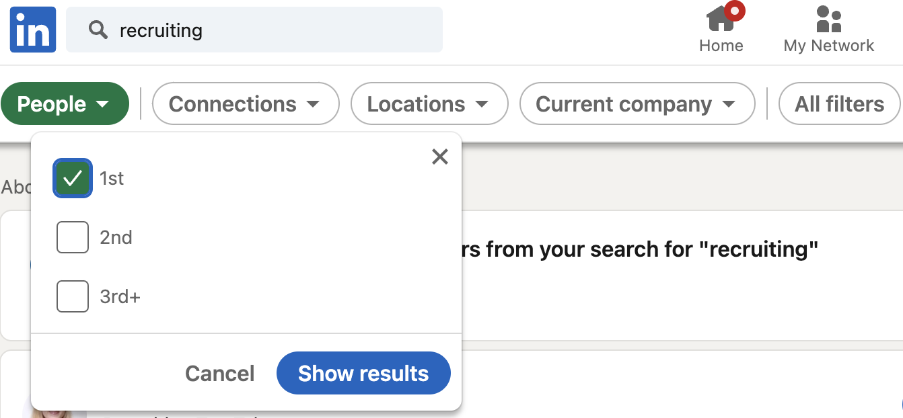The image size is (903, 418).
Task: Click the LinkedIn logo icon
Action: tap(32, 30)
